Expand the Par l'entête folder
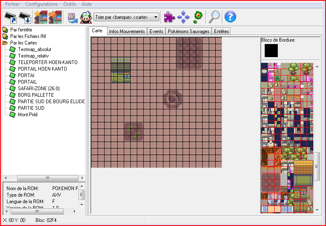Screen dimensions: 326x226 point(21,30)
